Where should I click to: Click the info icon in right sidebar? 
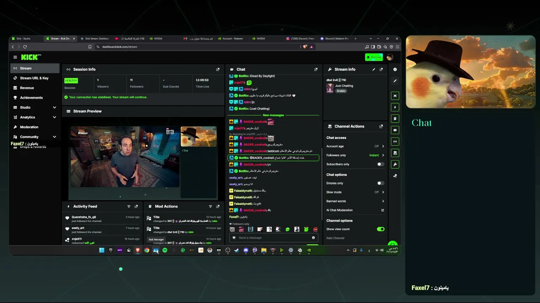(395, 69)
